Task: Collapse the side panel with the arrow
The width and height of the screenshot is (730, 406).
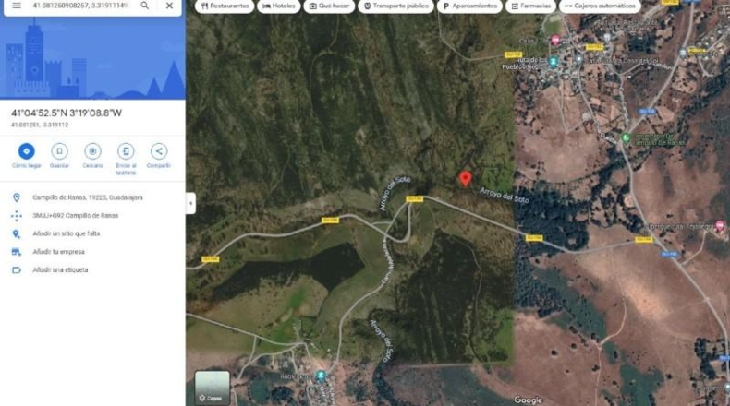Action: 190,203
